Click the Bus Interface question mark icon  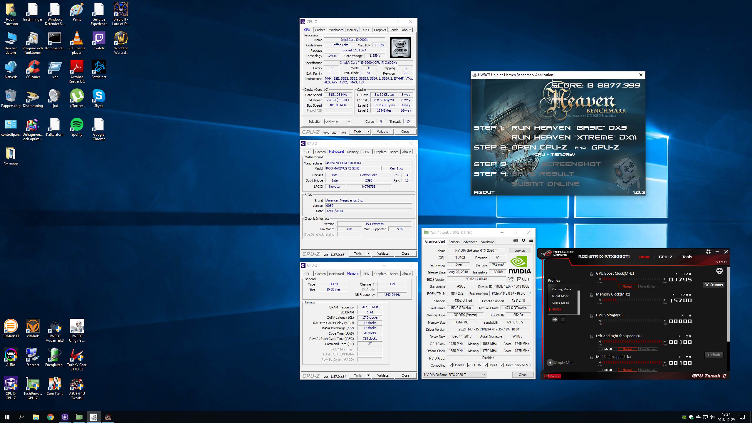(x=530, y=293)
